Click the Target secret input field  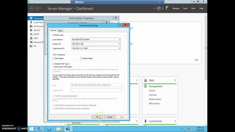pyautogui.click(x=97, y=90)
